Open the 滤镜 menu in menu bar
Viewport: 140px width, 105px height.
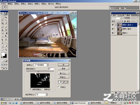click(37, 4)
